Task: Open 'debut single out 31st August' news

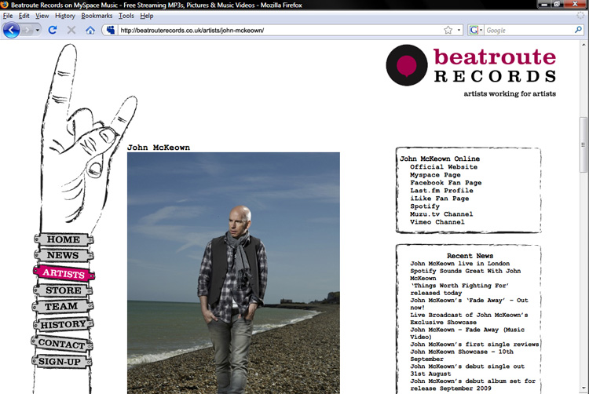Action: [467, 370]
